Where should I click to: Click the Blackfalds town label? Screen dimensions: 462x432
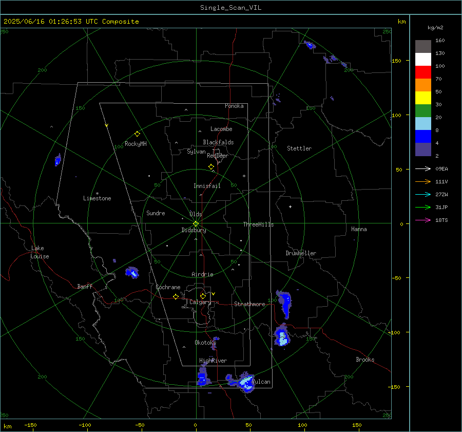coord(218,142)
